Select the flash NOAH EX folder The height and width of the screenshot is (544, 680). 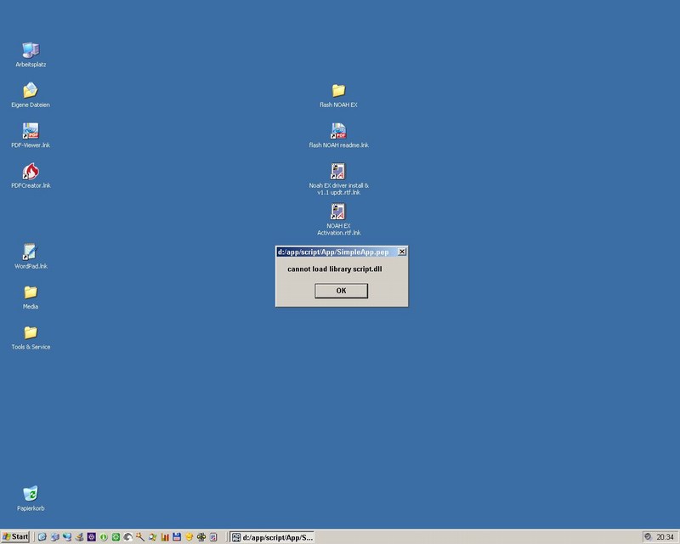(x=338, y=95)
